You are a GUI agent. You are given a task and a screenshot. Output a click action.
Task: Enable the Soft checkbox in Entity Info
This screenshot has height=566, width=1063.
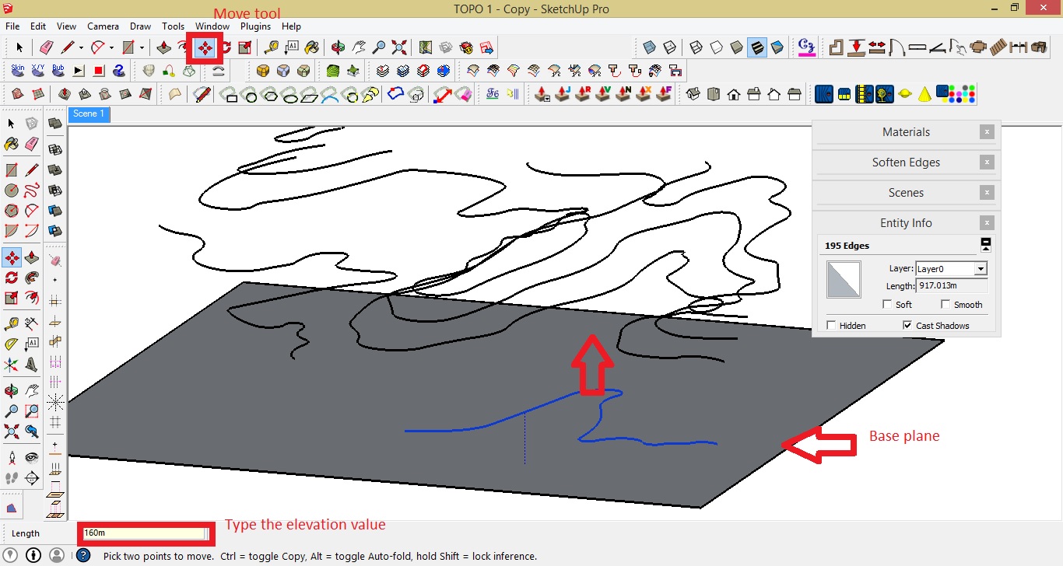tap(886, 305)
